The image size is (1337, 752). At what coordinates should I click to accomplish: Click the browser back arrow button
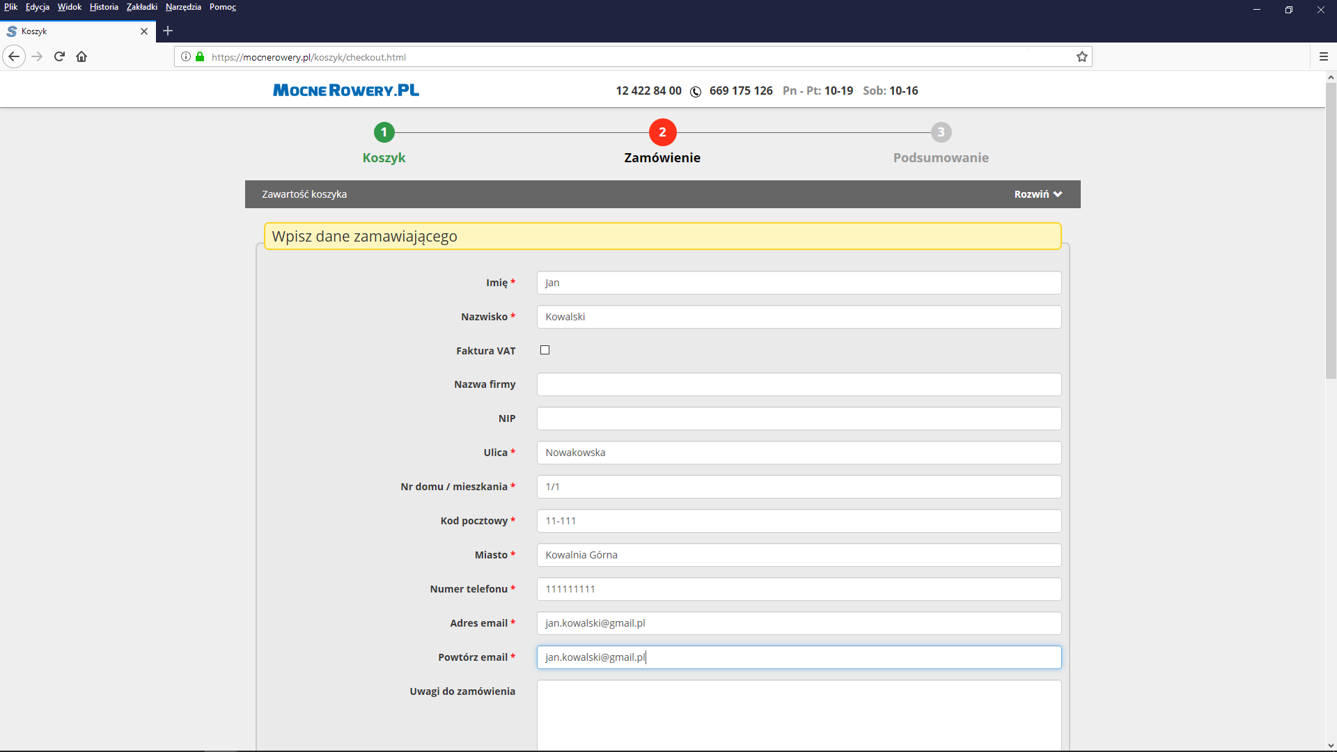[x=14, y=56]
